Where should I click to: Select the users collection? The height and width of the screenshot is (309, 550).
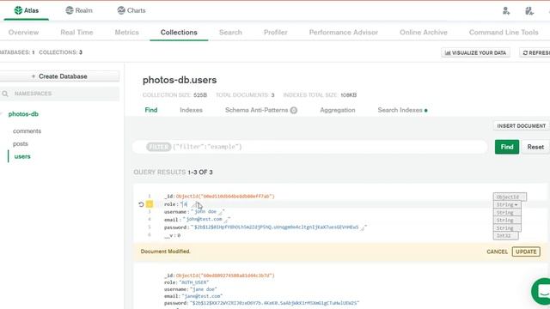(x=22, y=156)
